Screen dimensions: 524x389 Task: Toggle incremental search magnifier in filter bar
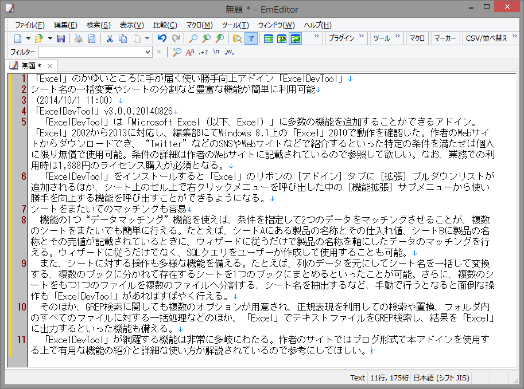point(177,52)
